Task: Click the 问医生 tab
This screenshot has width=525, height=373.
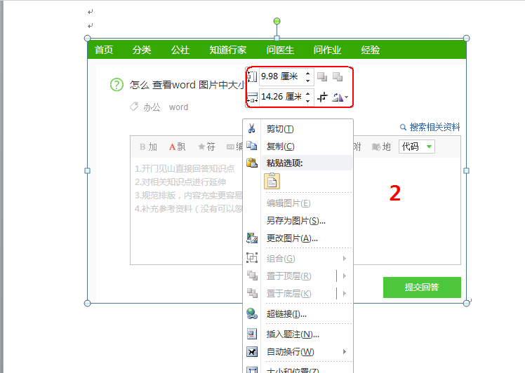Action: click(280, 50)
